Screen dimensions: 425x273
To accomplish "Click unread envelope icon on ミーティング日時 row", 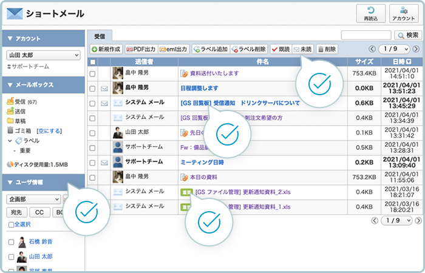I will [104, 163].
